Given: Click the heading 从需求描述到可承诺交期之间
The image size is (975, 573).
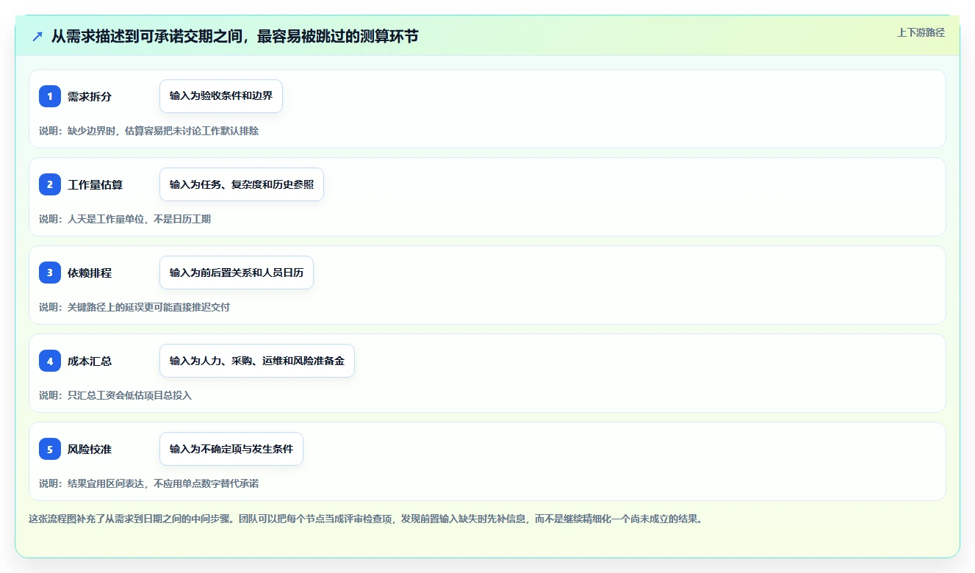Looking at the screenshot, I should (x=234, y=36).
